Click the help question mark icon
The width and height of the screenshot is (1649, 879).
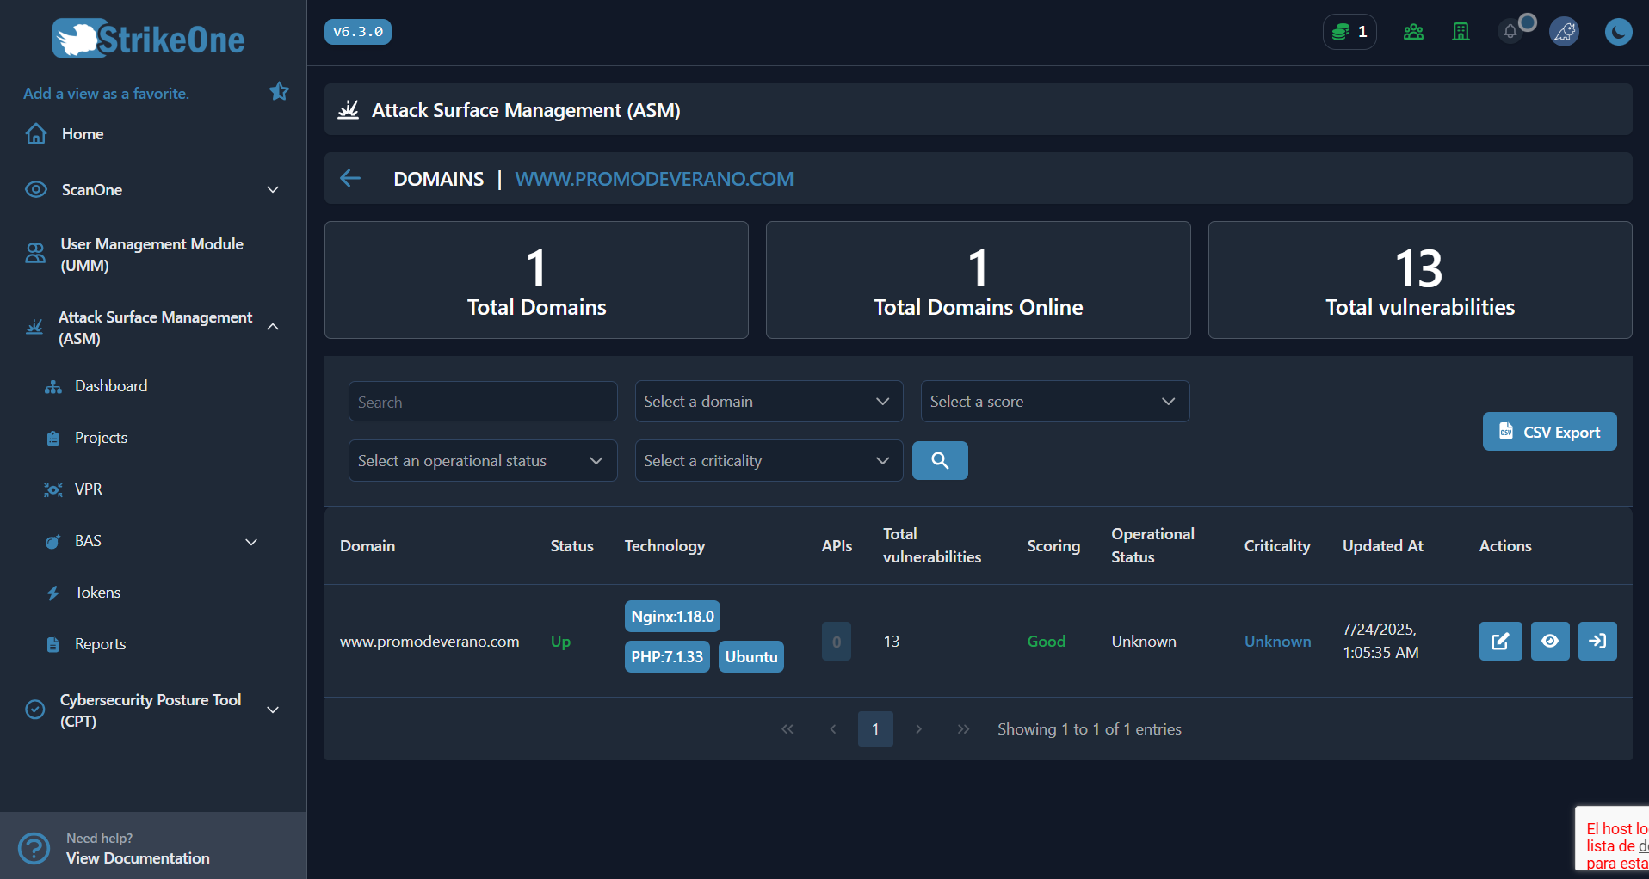34,848
